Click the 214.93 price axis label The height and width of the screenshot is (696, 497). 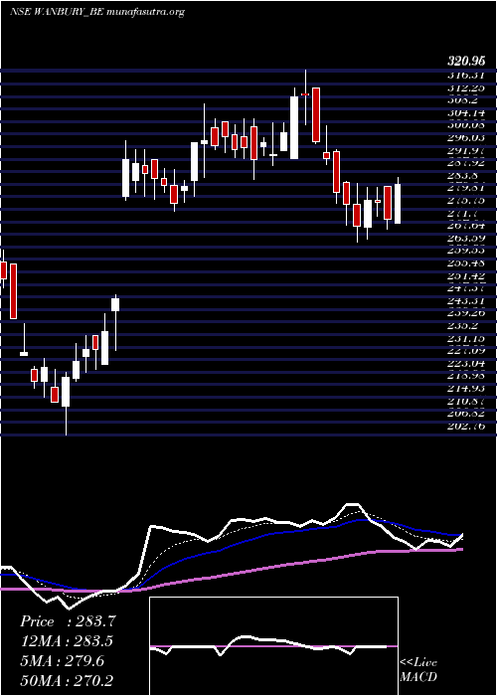(x=465, y=389)
